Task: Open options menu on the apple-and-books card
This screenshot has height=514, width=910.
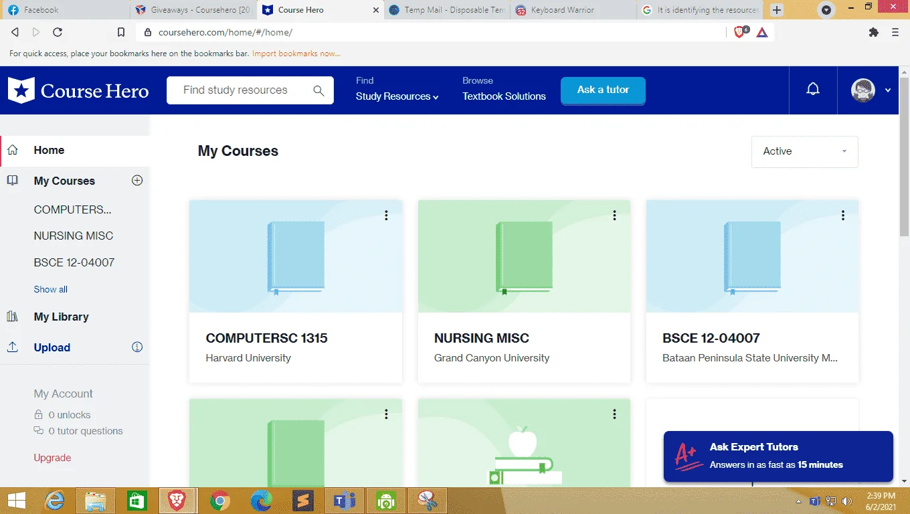Action: [x=614, y=414]
